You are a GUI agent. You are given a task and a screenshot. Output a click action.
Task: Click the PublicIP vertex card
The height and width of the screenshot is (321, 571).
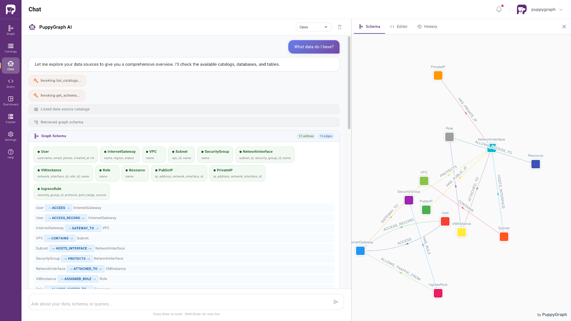coord(179,173)
